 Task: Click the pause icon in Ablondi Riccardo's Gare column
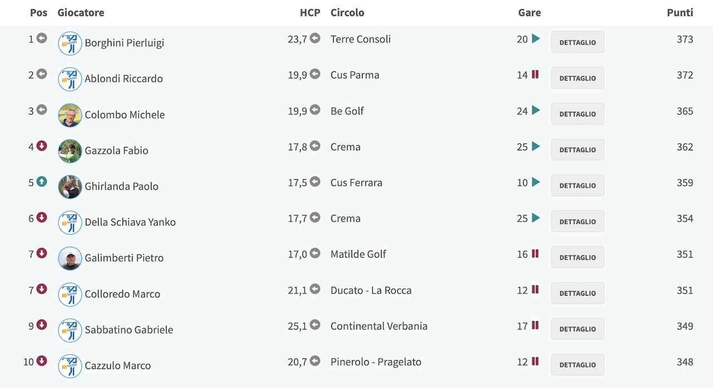[535, 75]
